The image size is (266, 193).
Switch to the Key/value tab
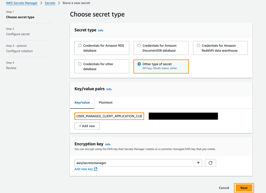point(82,102)
